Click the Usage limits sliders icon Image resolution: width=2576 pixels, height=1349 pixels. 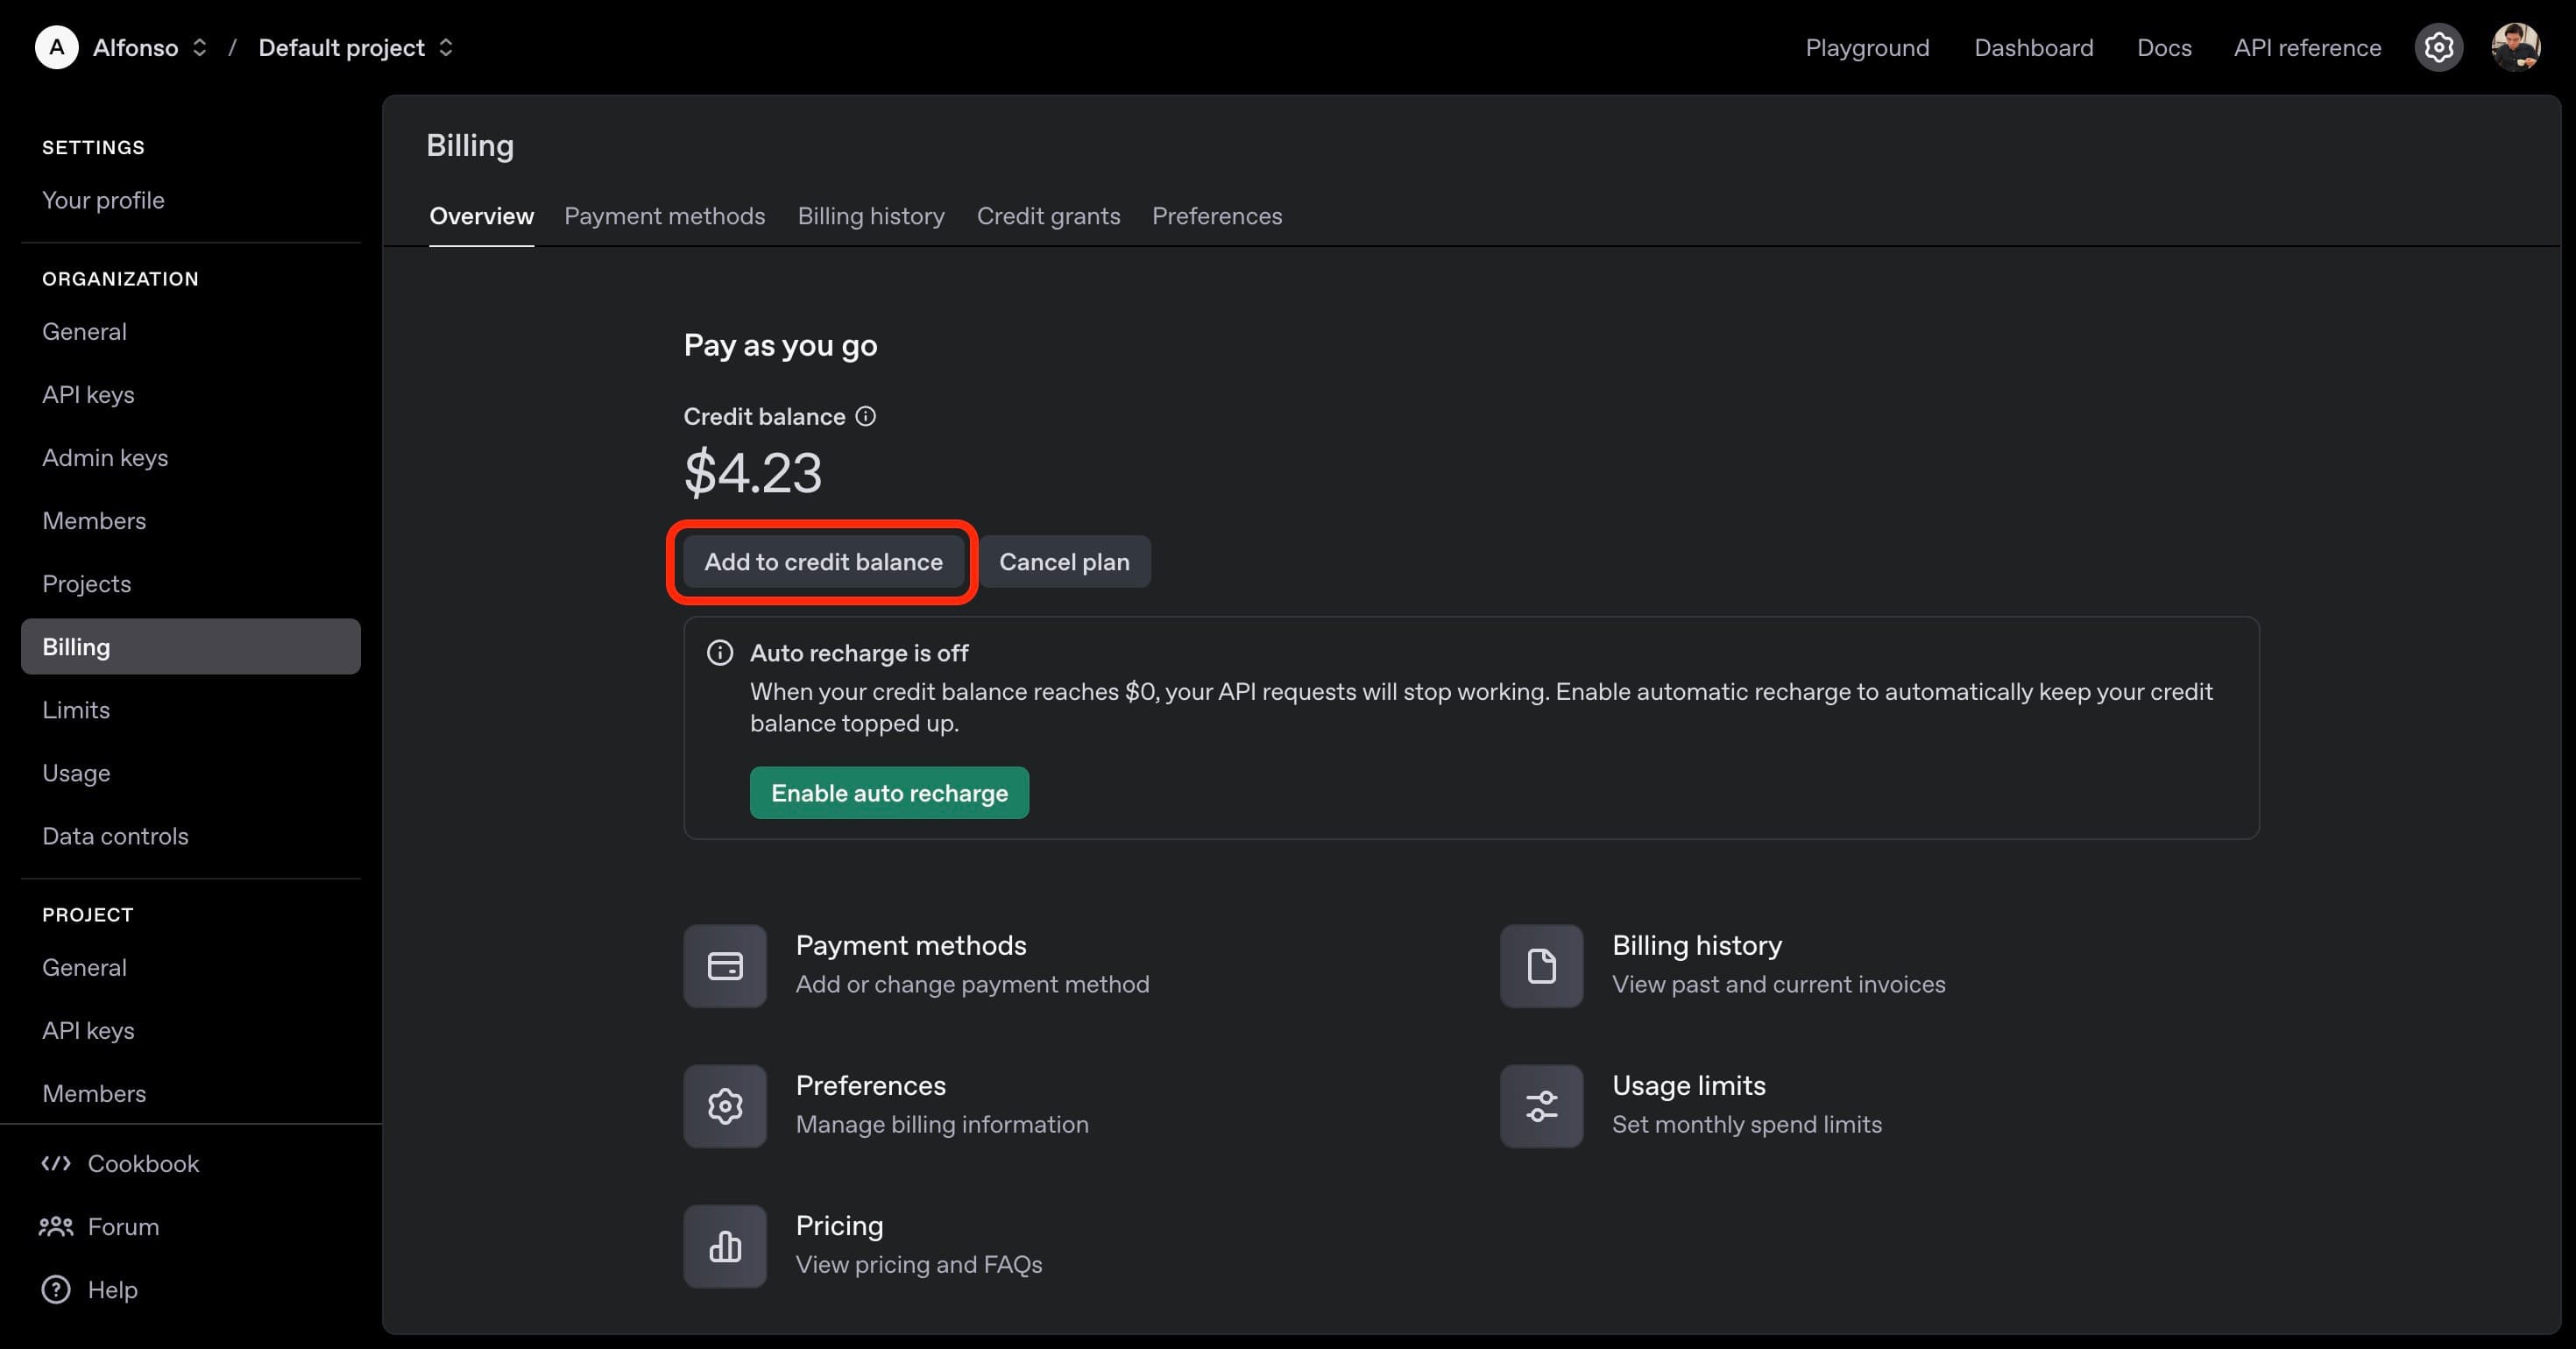click(x=1540, y=1106)
